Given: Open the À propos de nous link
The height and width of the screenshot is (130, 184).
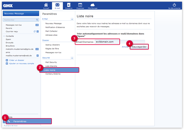Looking at the screenshot, I should point(11,126).
